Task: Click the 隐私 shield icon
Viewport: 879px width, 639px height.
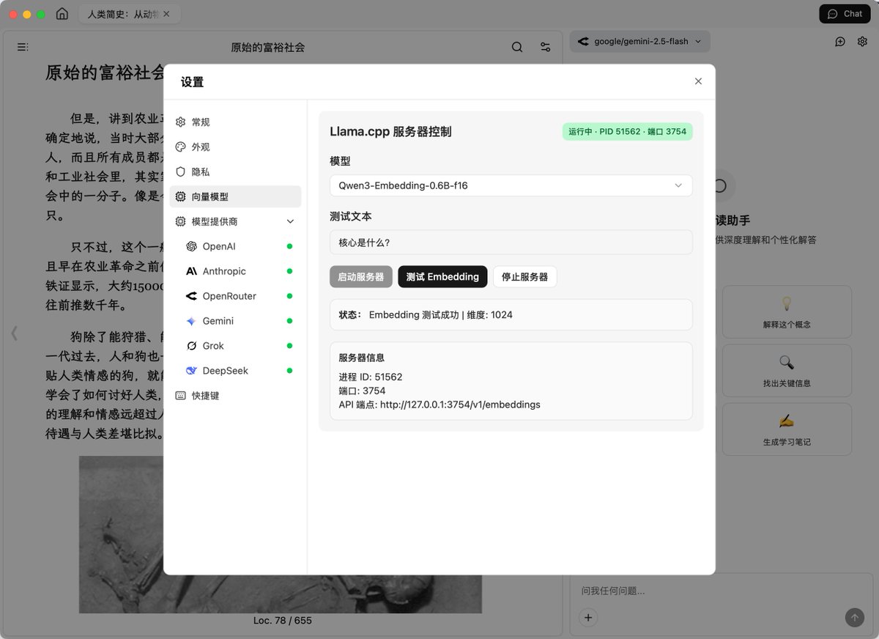Action: pyautogui.click(x=180, y=172)
